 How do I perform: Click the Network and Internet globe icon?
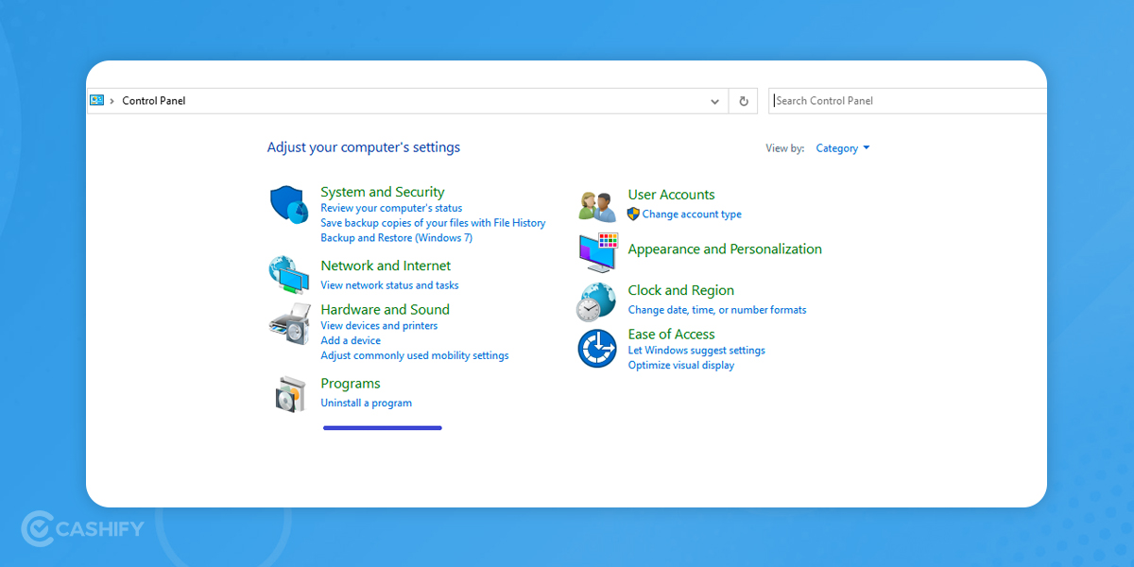(x=288, y=275)
